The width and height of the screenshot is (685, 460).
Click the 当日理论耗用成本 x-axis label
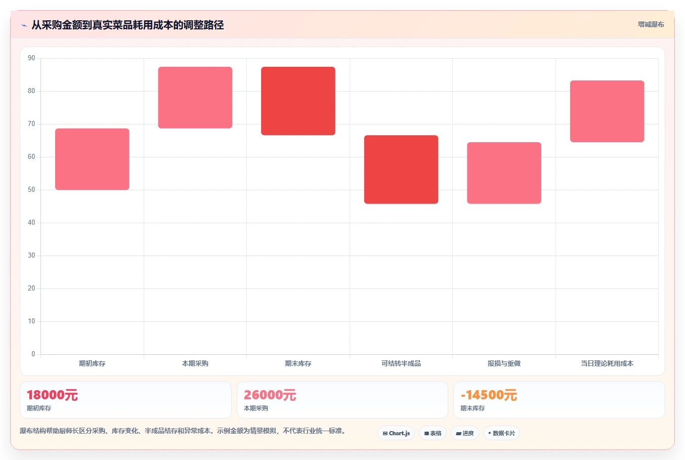click(607, 363)
